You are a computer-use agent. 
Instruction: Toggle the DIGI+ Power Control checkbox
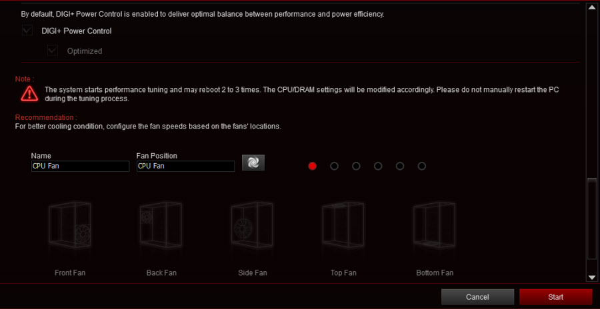pyautogui.click(x=27, y=30)
